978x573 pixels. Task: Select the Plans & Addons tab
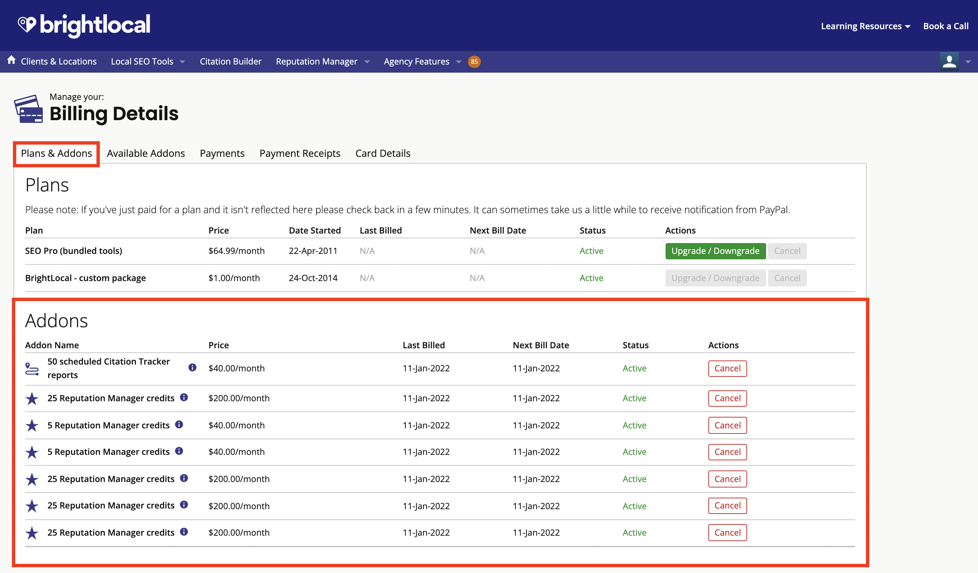[x=56, y=153]
